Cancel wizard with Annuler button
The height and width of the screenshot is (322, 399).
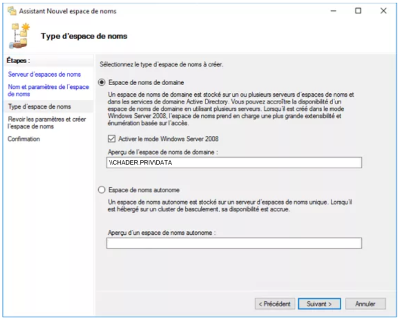coord(365,303)
